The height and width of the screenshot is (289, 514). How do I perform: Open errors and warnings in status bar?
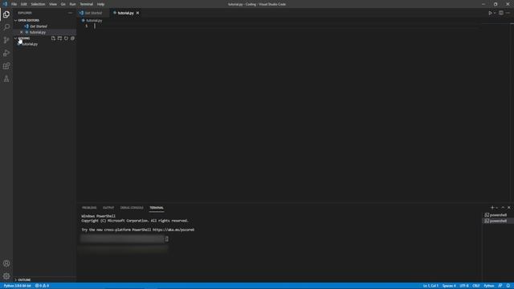[x=42, y=286]
